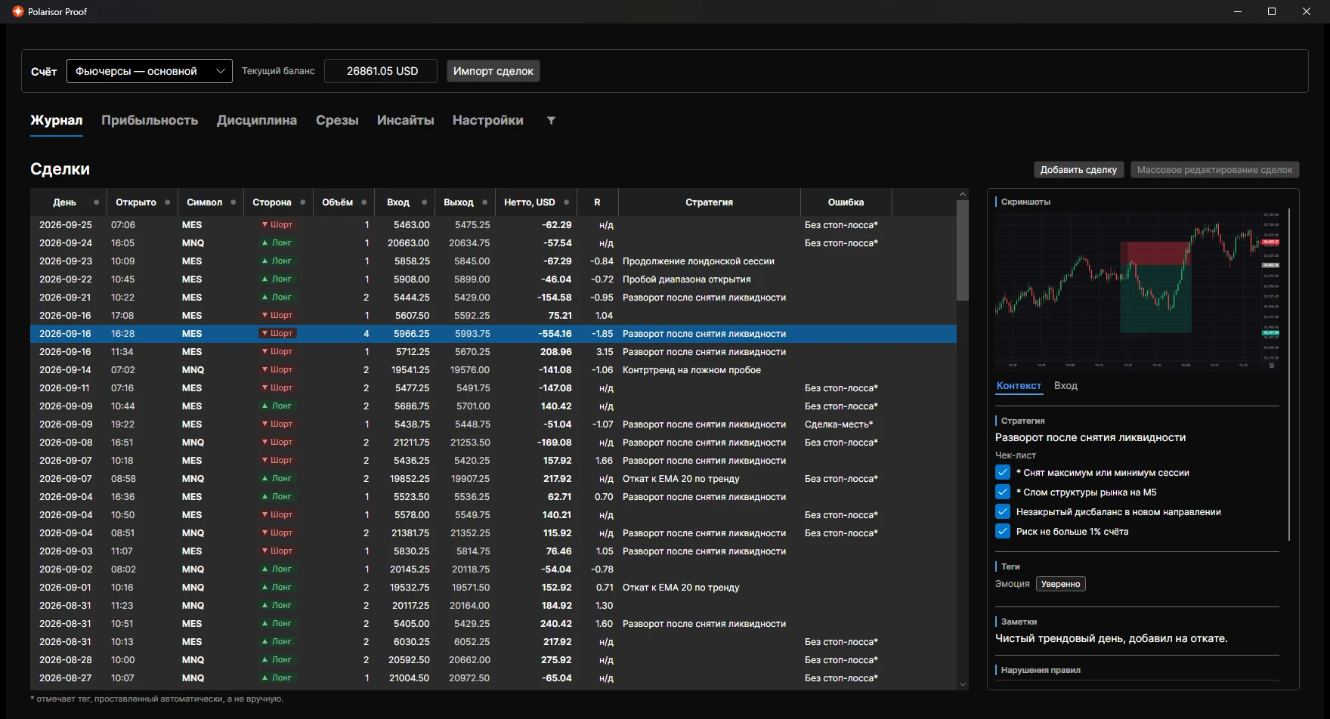1330x719 pixels.
Task: Click the dot icon in Объём column header
Action: click(x=363, y=202)
